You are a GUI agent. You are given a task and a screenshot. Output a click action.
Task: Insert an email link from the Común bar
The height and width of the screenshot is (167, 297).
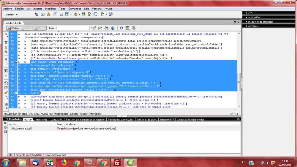point(42,14)
